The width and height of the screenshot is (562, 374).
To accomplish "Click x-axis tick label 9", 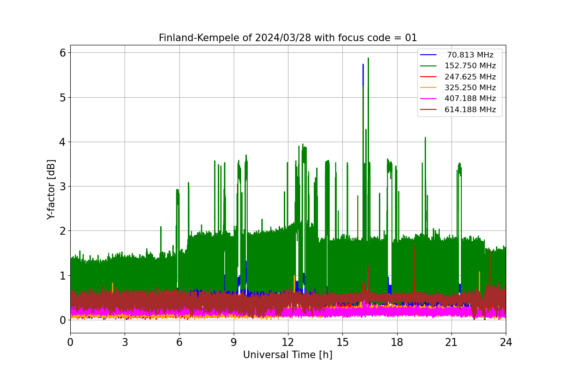I will 234,342.
